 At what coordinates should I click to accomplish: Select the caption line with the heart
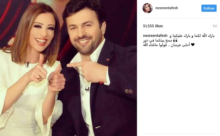click(x=169, y=45)
